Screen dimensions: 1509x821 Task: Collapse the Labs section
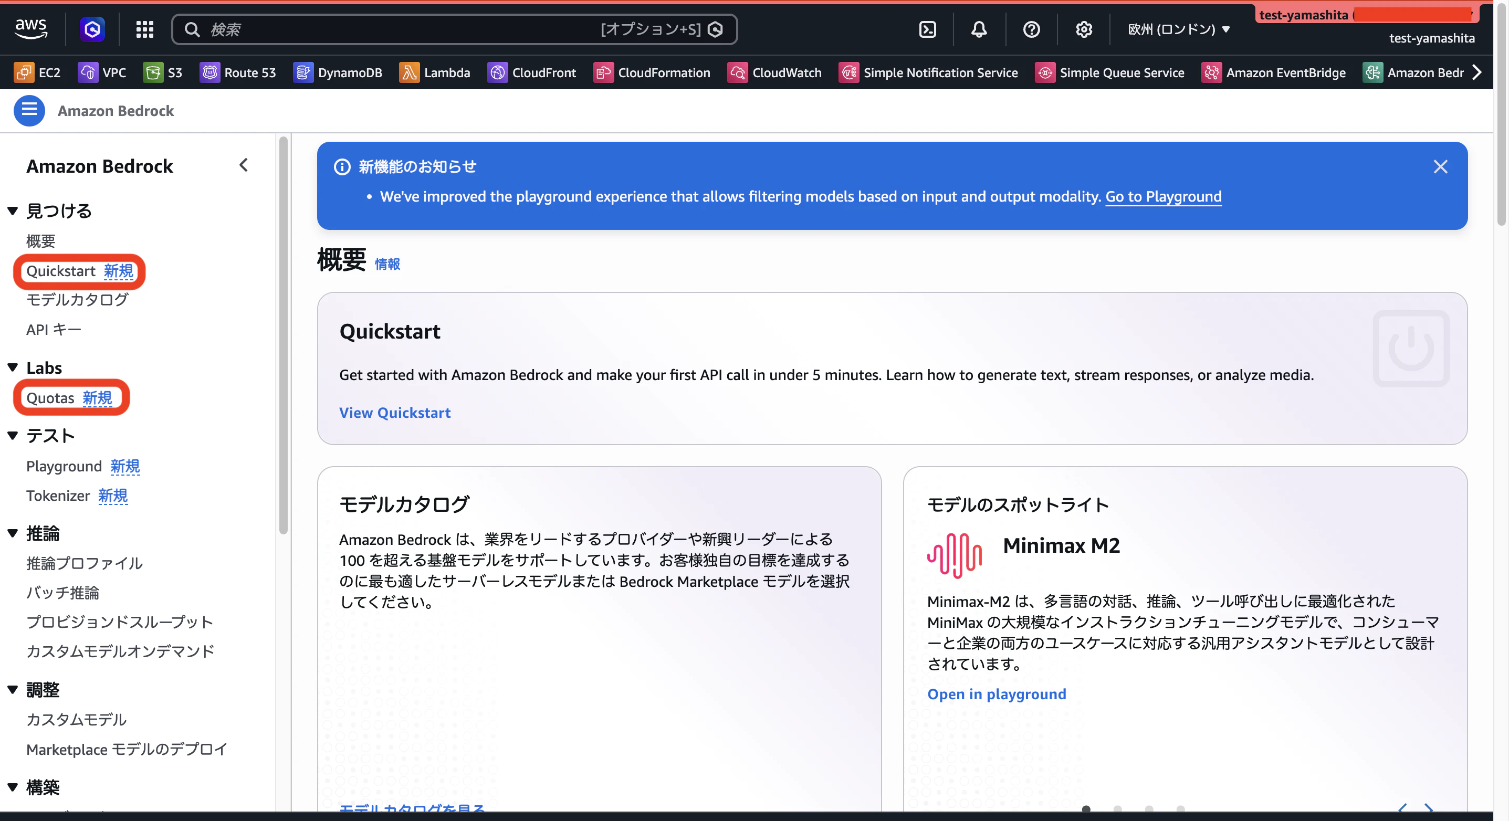[x=12, y=367]
